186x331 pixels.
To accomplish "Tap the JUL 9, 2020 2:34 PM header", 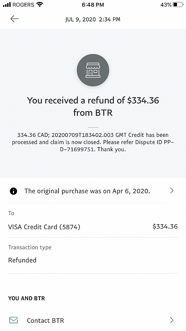I will [93, 19].
